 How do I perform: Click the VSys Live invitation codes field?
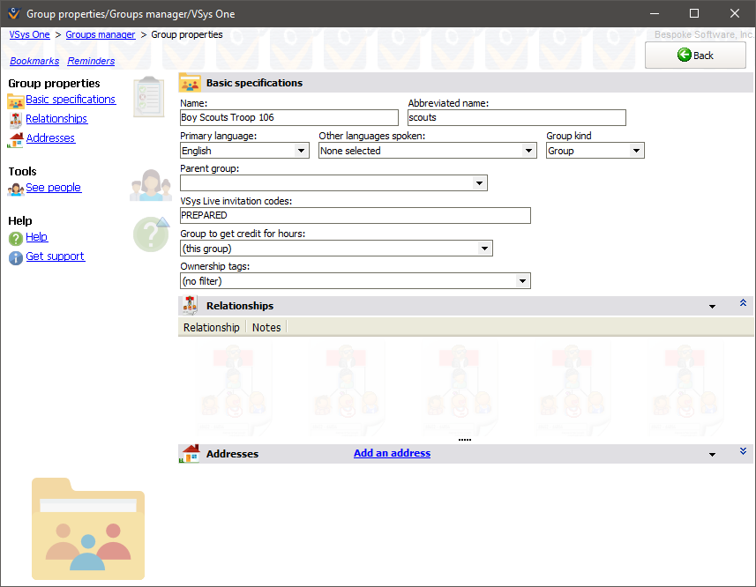click(355, 216)
